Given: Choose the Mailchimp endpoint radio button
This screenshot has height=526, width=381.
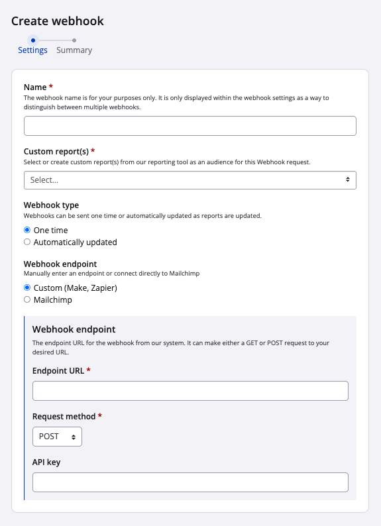Looking at the screenshot, I should 27,299.
